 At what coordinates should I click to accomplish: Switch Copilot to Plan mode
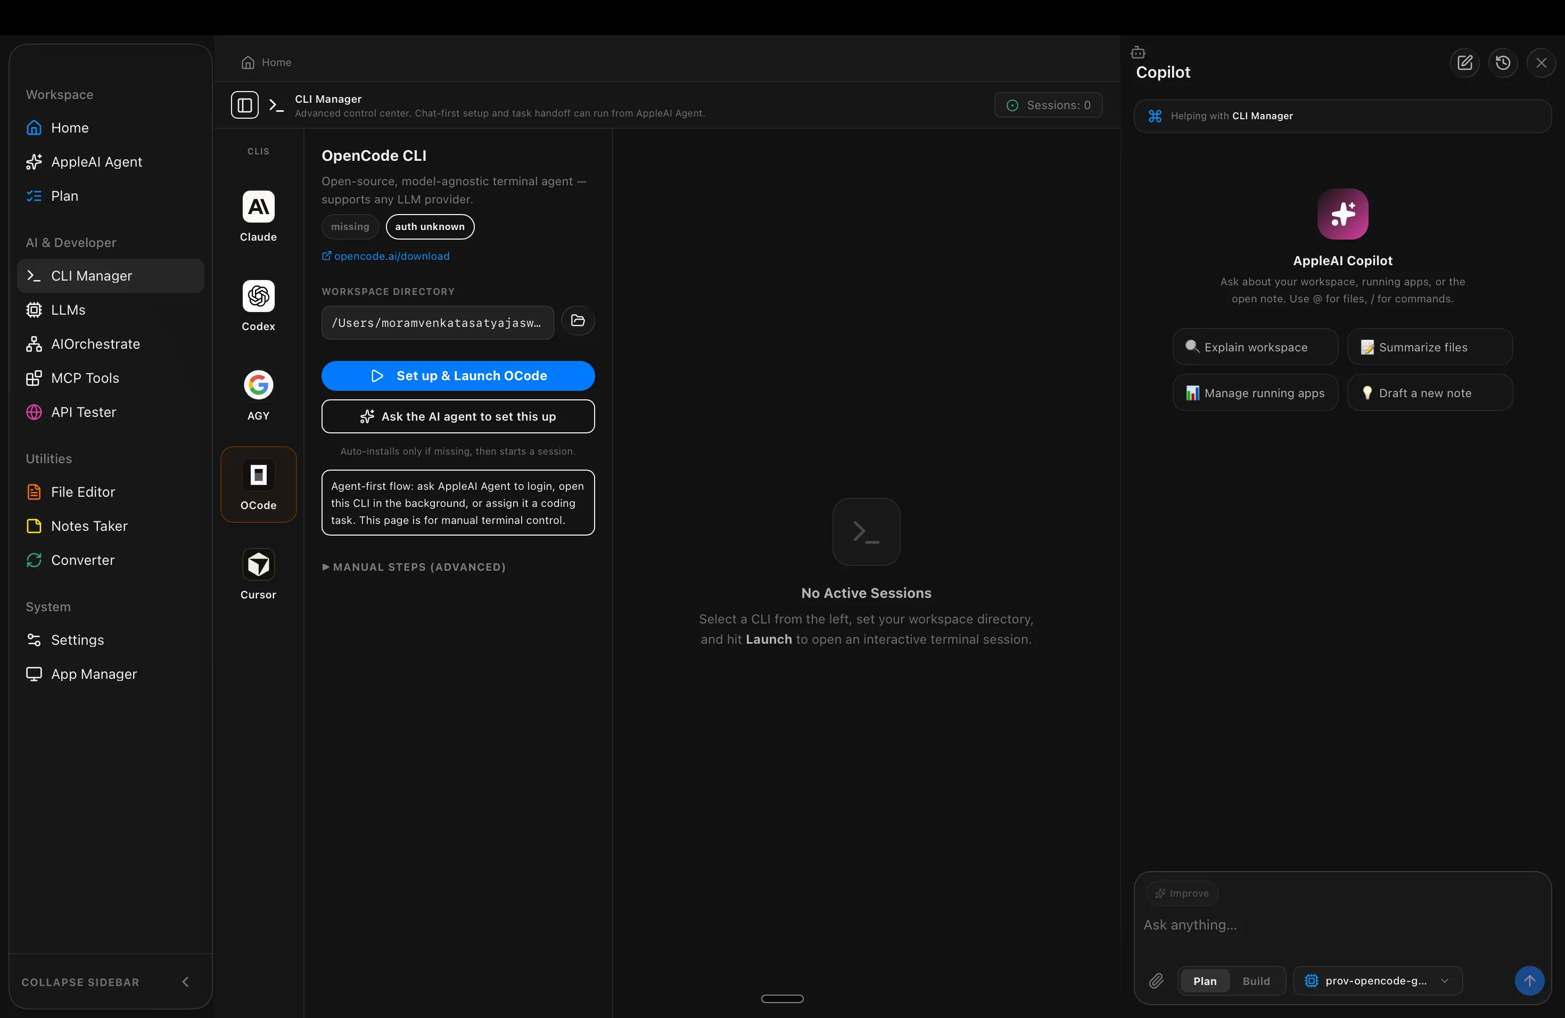pos(1205,981)
